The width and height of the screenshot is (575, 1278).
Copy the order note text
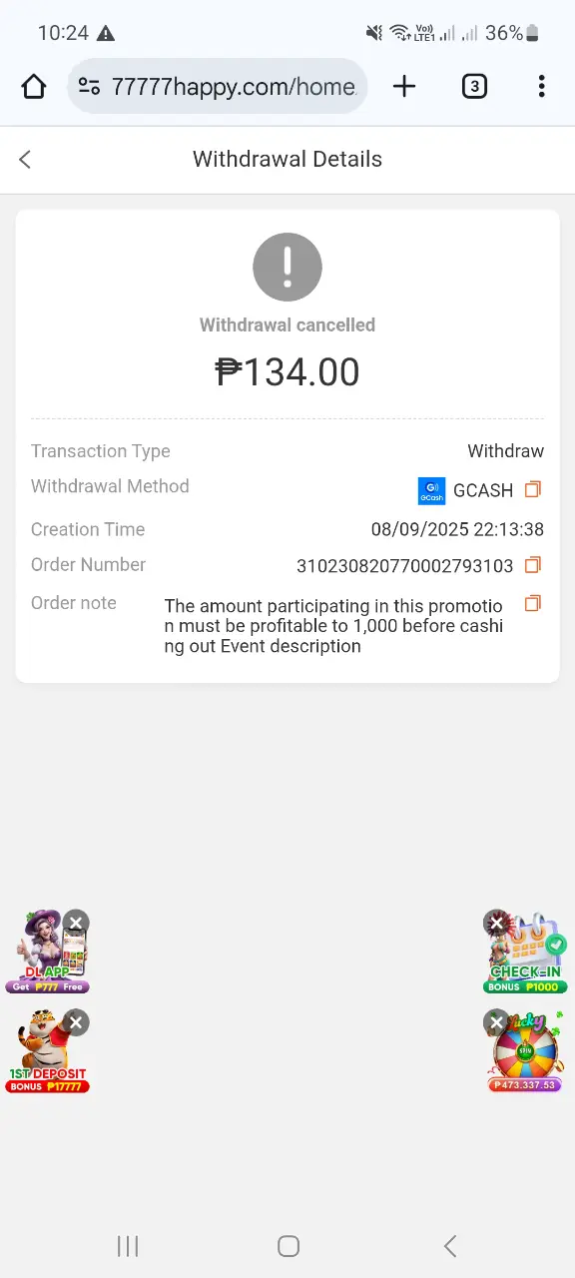[x=533, y=603]
